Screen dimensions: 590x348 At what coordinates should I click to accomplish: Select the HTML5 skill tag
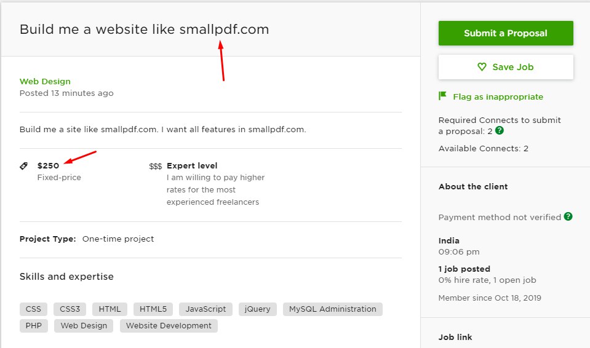tap(153, 309)
